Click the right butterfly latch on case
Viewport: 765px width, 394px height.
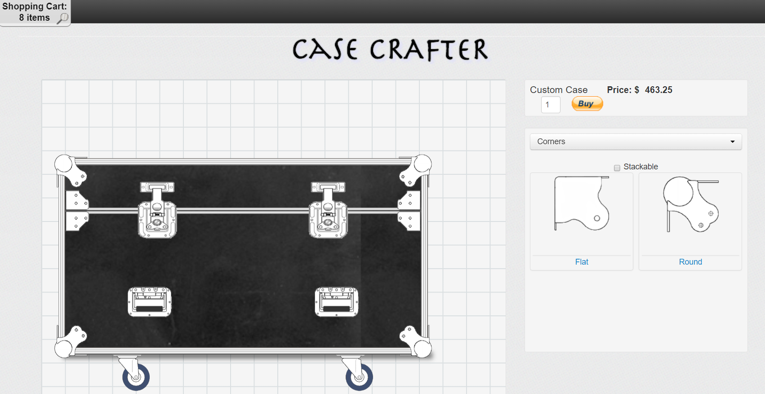click(x=328, y=210)
